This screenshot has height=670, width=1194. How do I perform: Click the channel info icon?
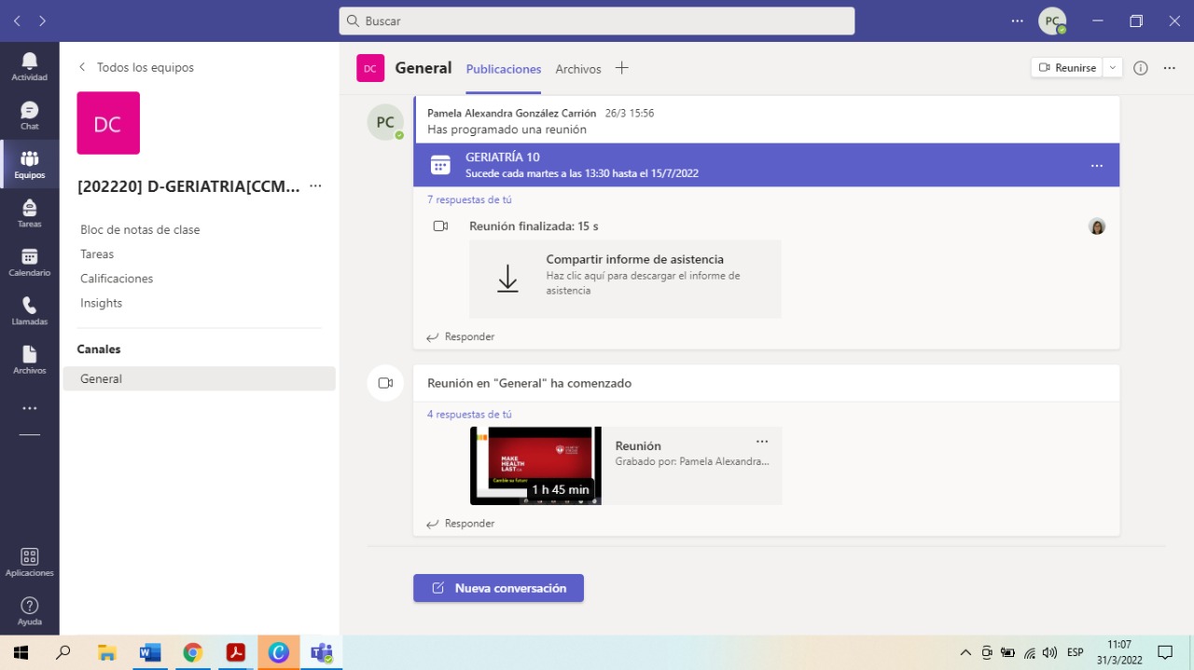pyautogui.click(x=1140, y=68)
